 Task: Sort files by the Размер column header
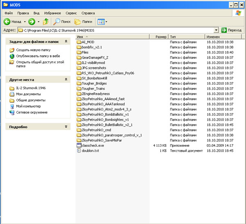point(161,37)
